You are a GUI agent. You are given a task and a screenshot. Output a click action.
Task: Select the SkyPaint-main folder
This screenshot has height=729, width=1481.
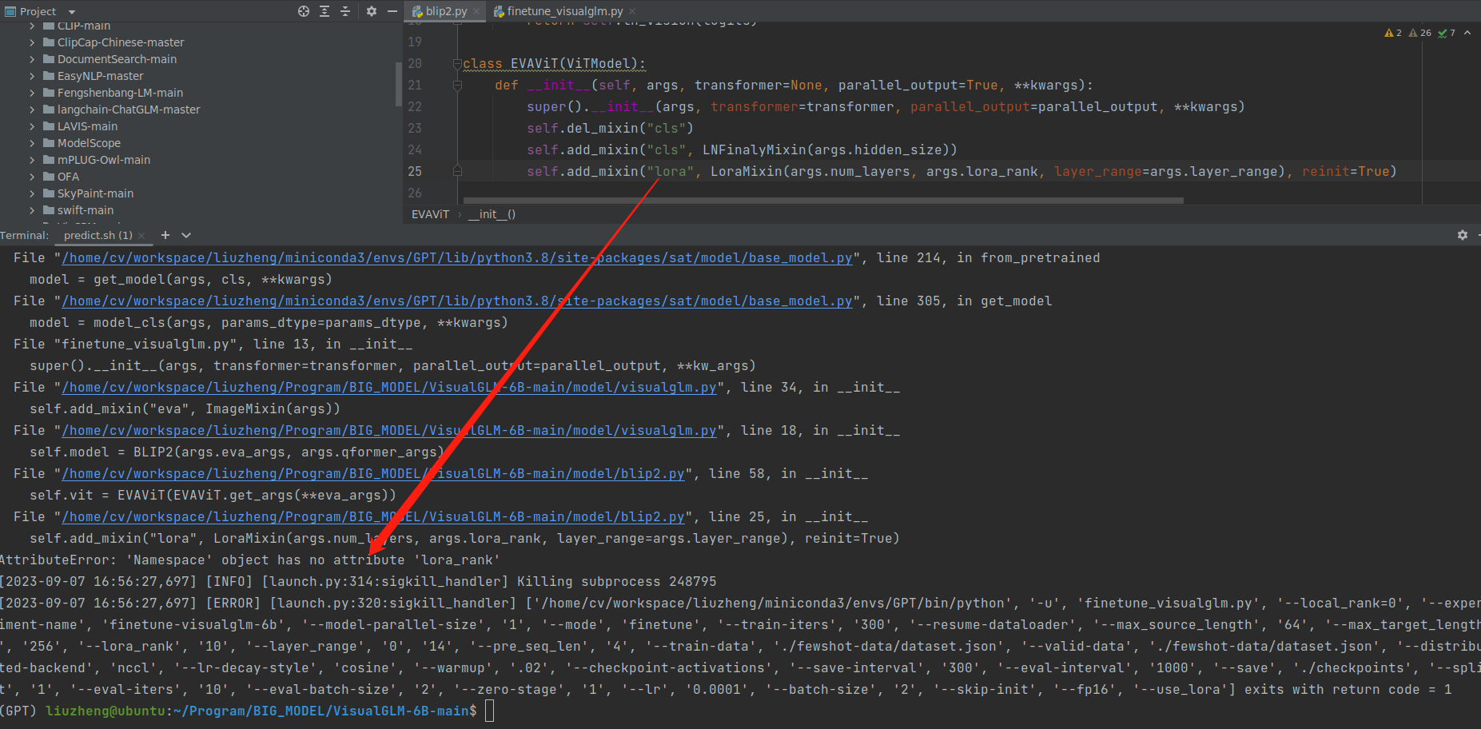click(x=95, y=193)
